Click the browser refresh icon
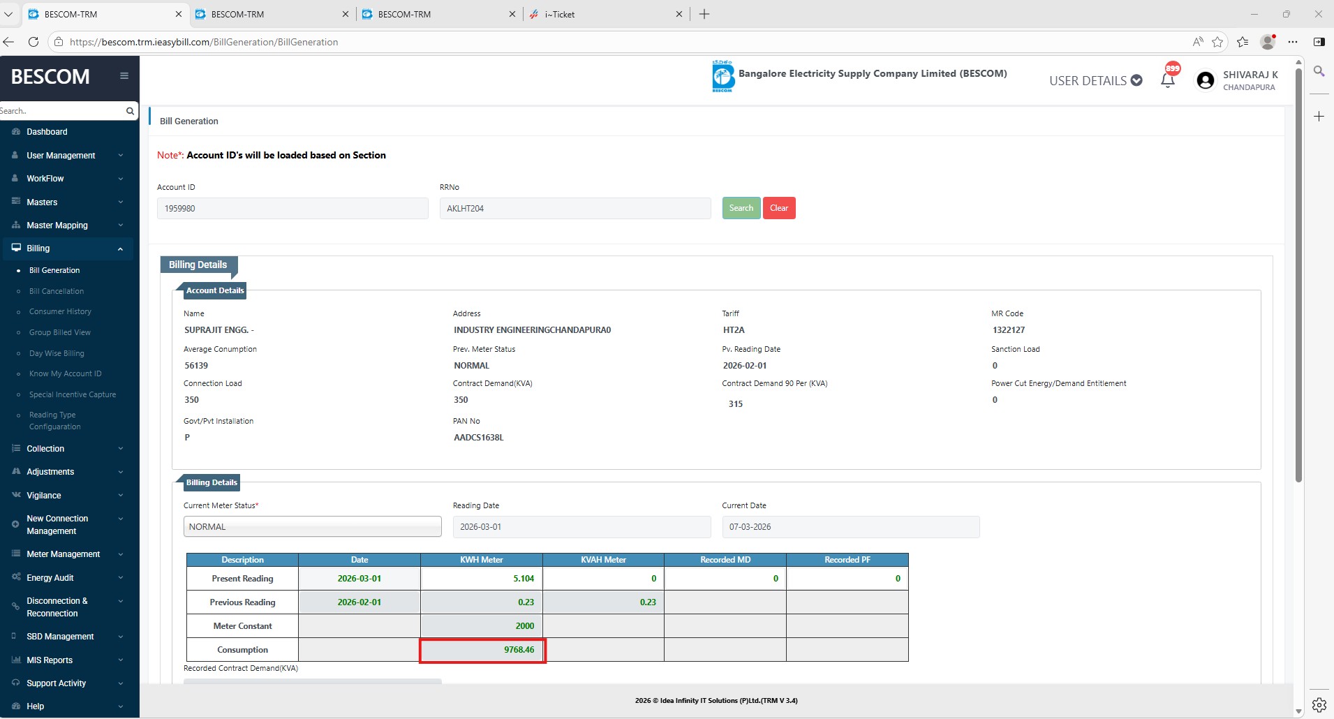This screenshot has width=1334, height=719. click(33, 42)
